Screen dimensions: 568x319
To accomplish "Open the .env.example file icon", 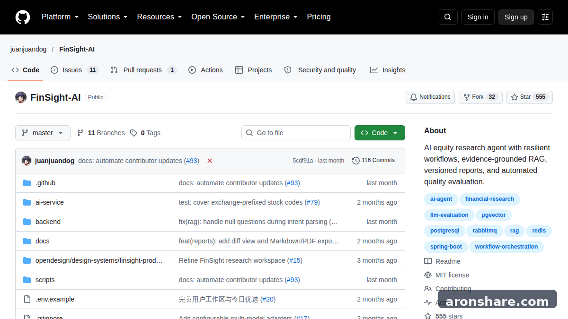I will pos(27,299).
